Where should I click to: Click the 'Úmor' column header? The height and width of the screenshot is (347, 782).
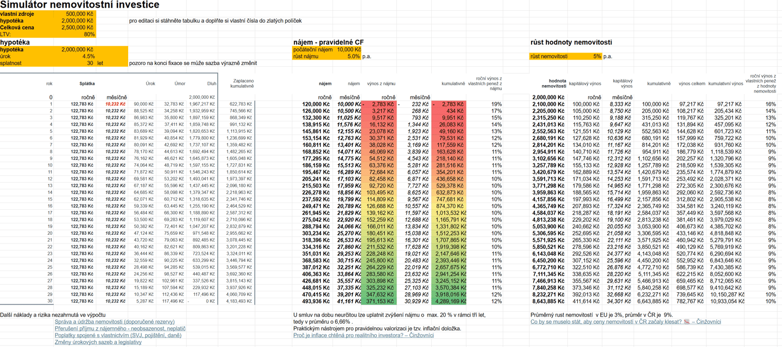180,84
